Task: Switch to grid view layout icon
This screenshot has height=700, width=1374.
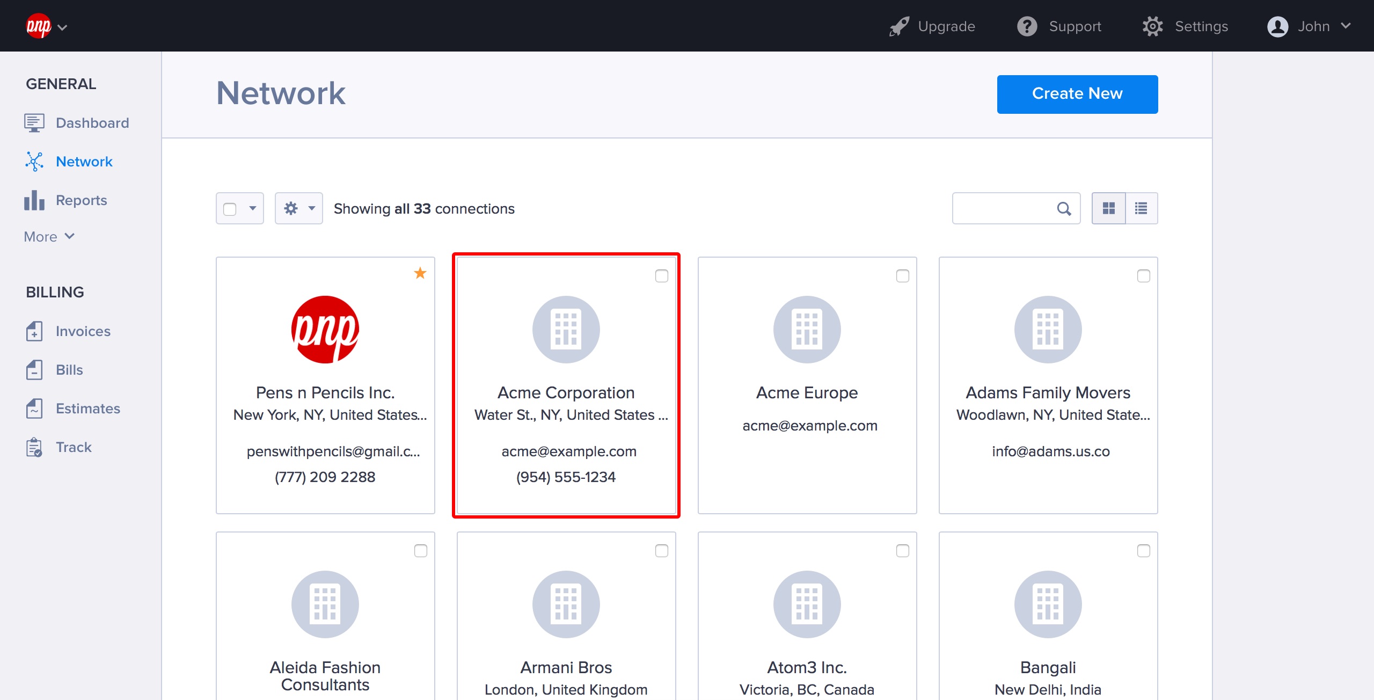Action: (1108, 208)
